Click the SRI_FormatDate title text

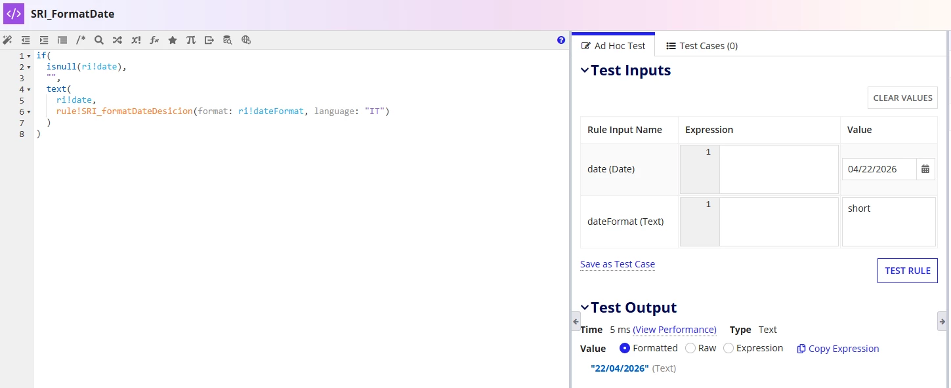tap(72, 14)
